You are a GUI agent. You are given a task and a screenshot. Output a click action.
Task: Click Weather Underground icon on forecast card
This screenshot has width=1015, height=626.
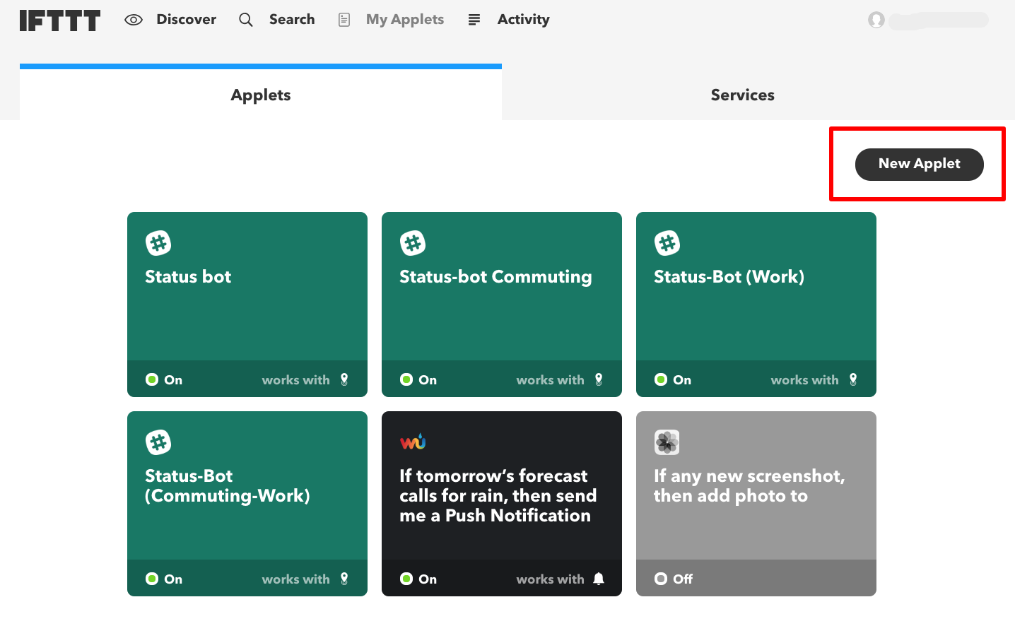[x=413, y=442]
